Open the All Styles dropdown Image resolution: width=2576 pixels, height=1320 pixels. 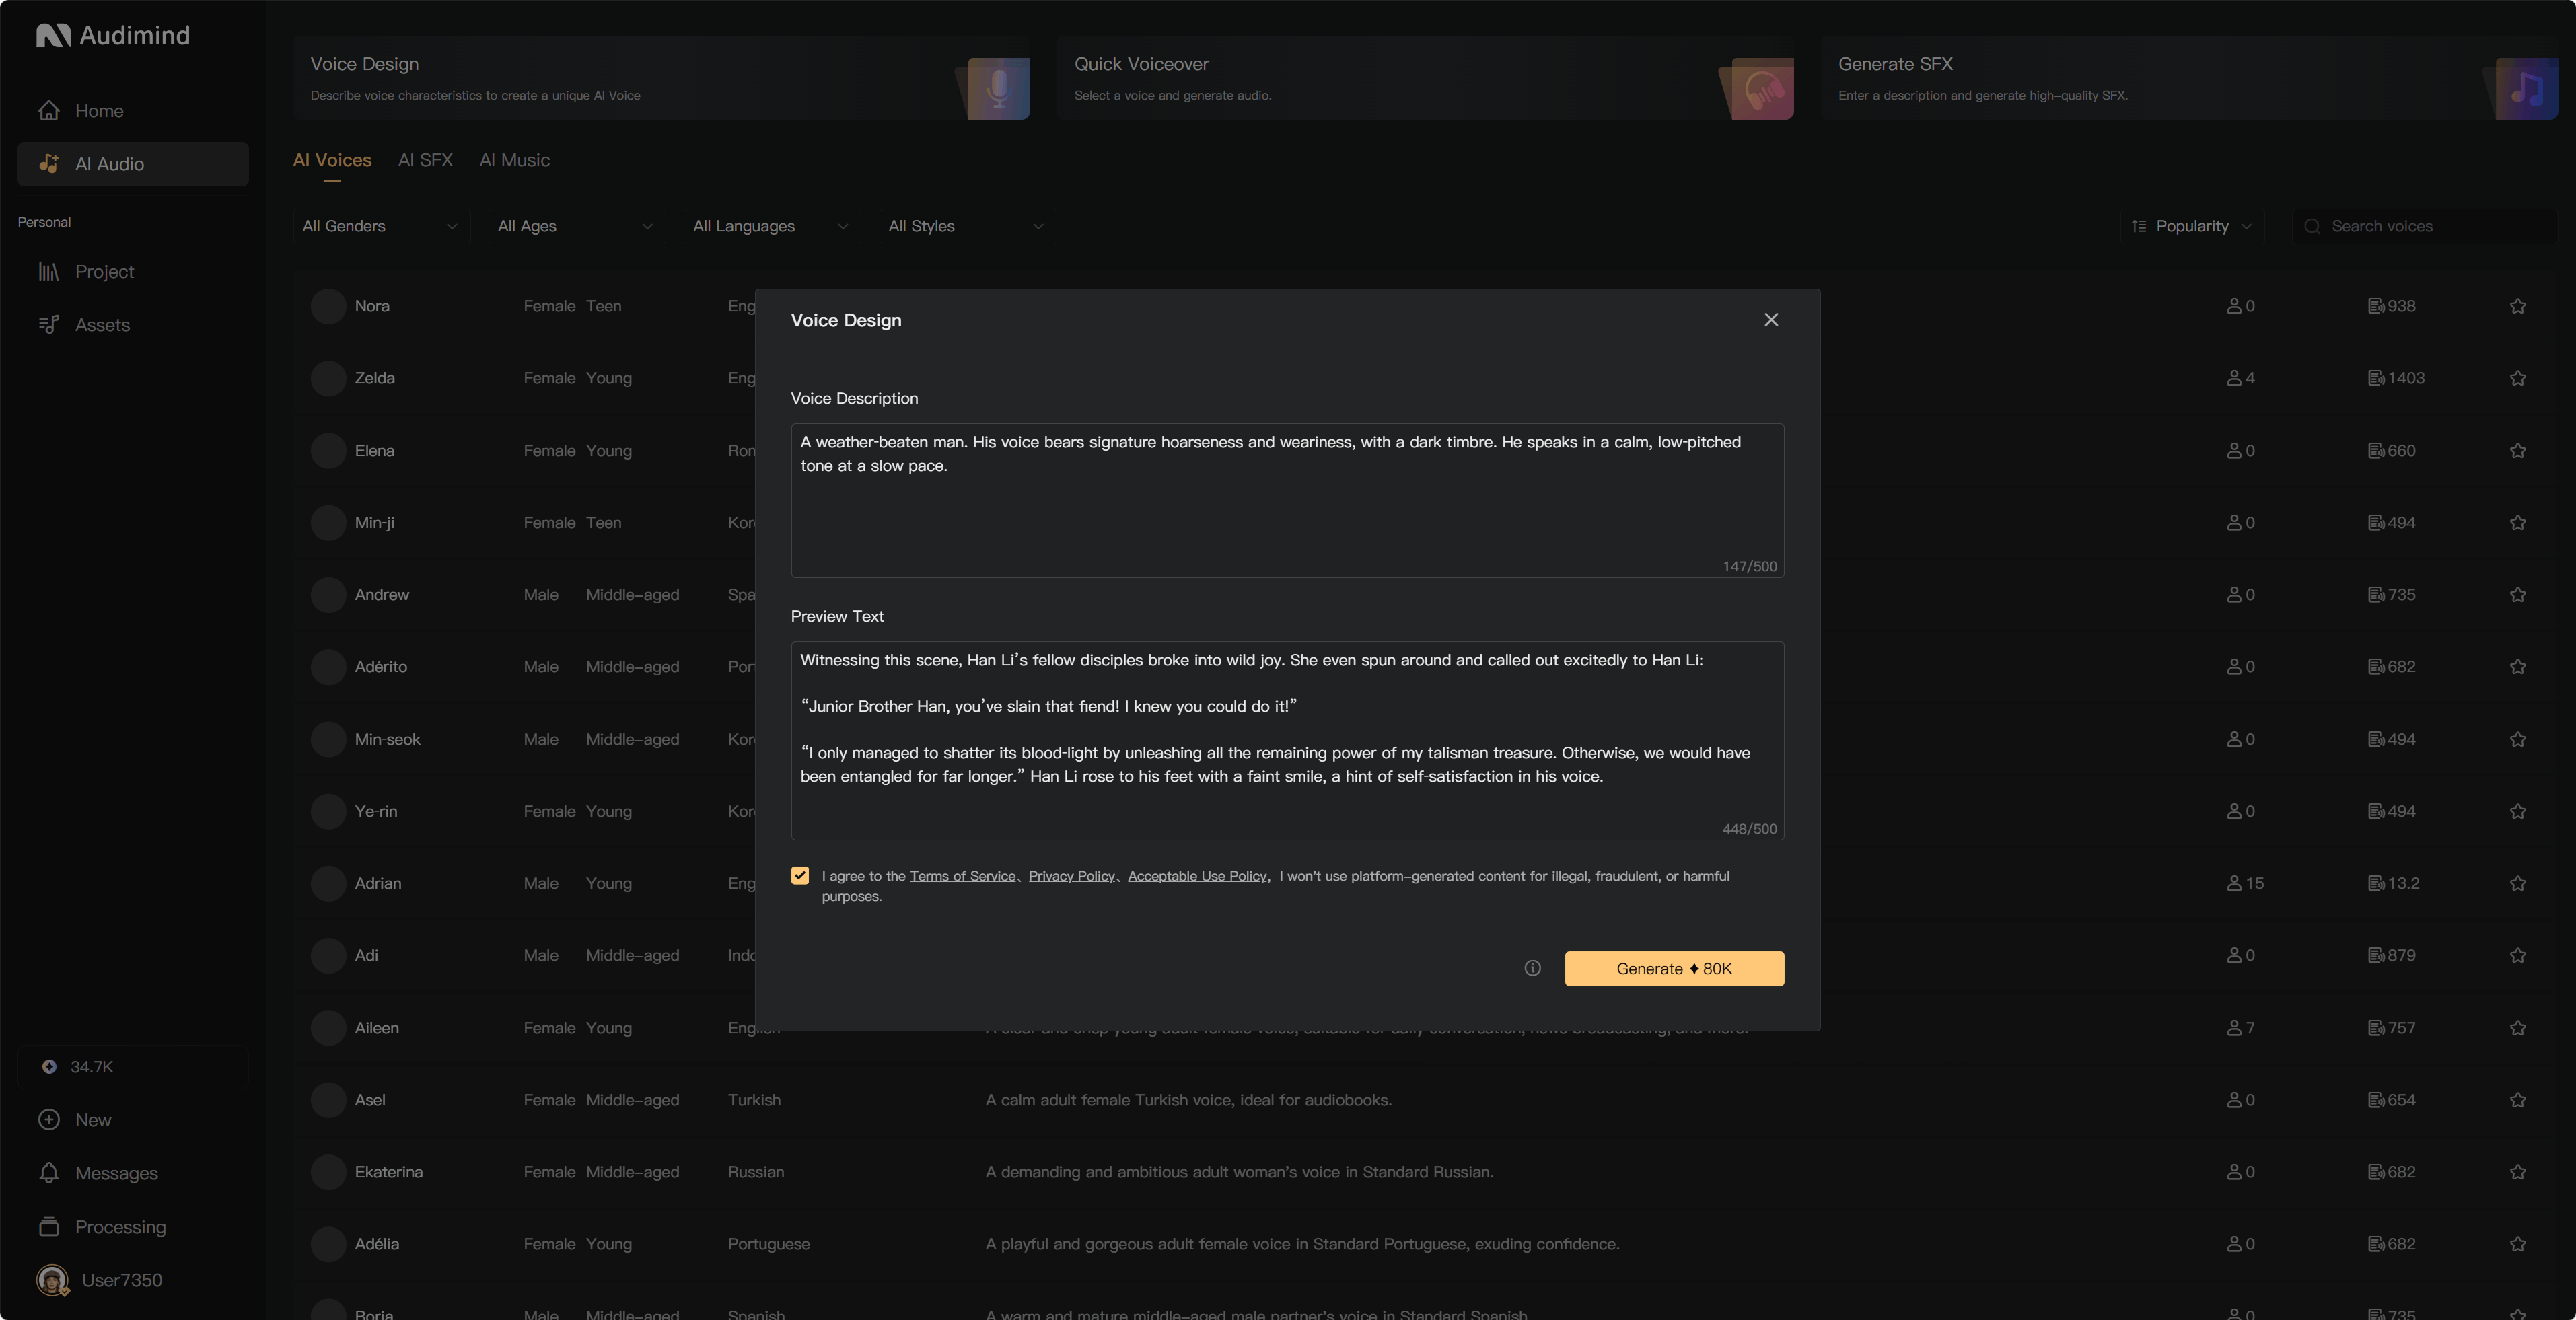[966, 227]
